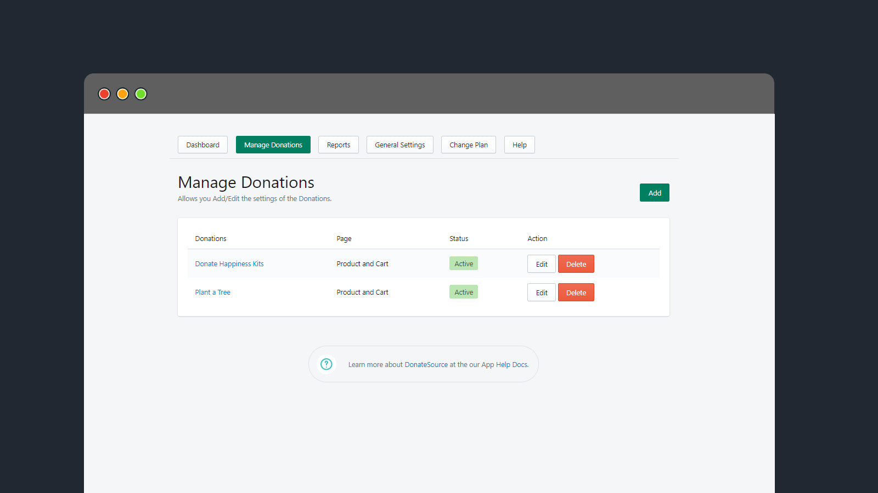The width and height of the screenshot is (878, 493).
Task: Click the Donations column header
Action: (210, 238)
